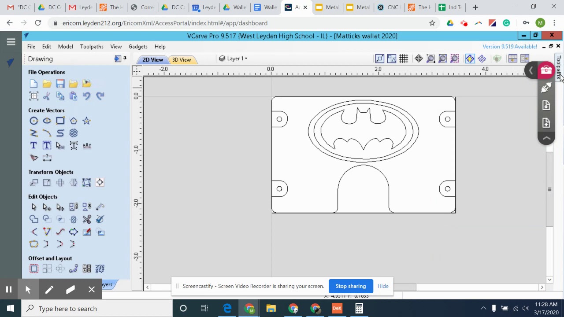Click Hide on the Screencastify bar

(x=383, y=286)
